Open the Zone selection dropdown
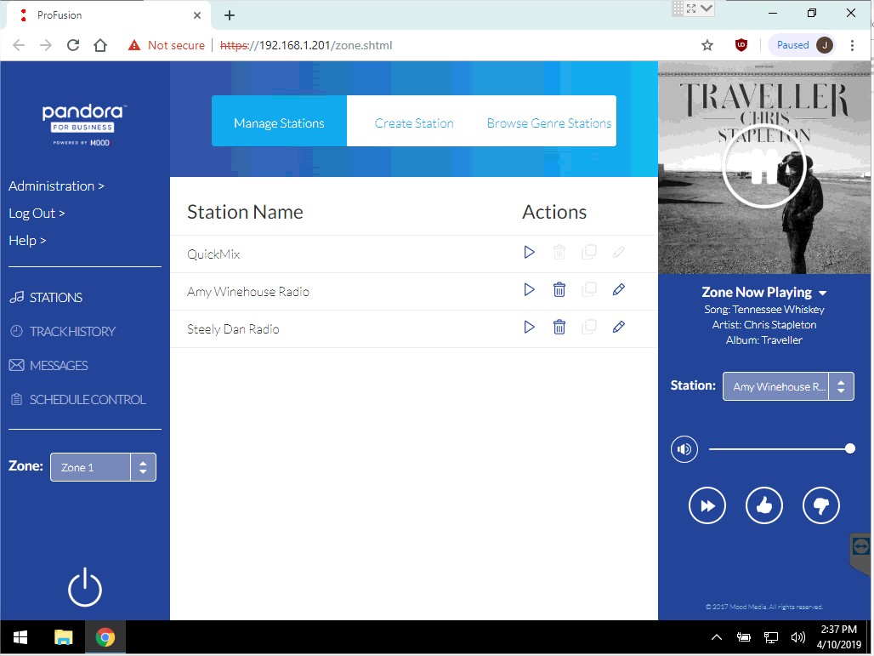The height and width of the screenshot is (656, 874). [x=103, y=467]
